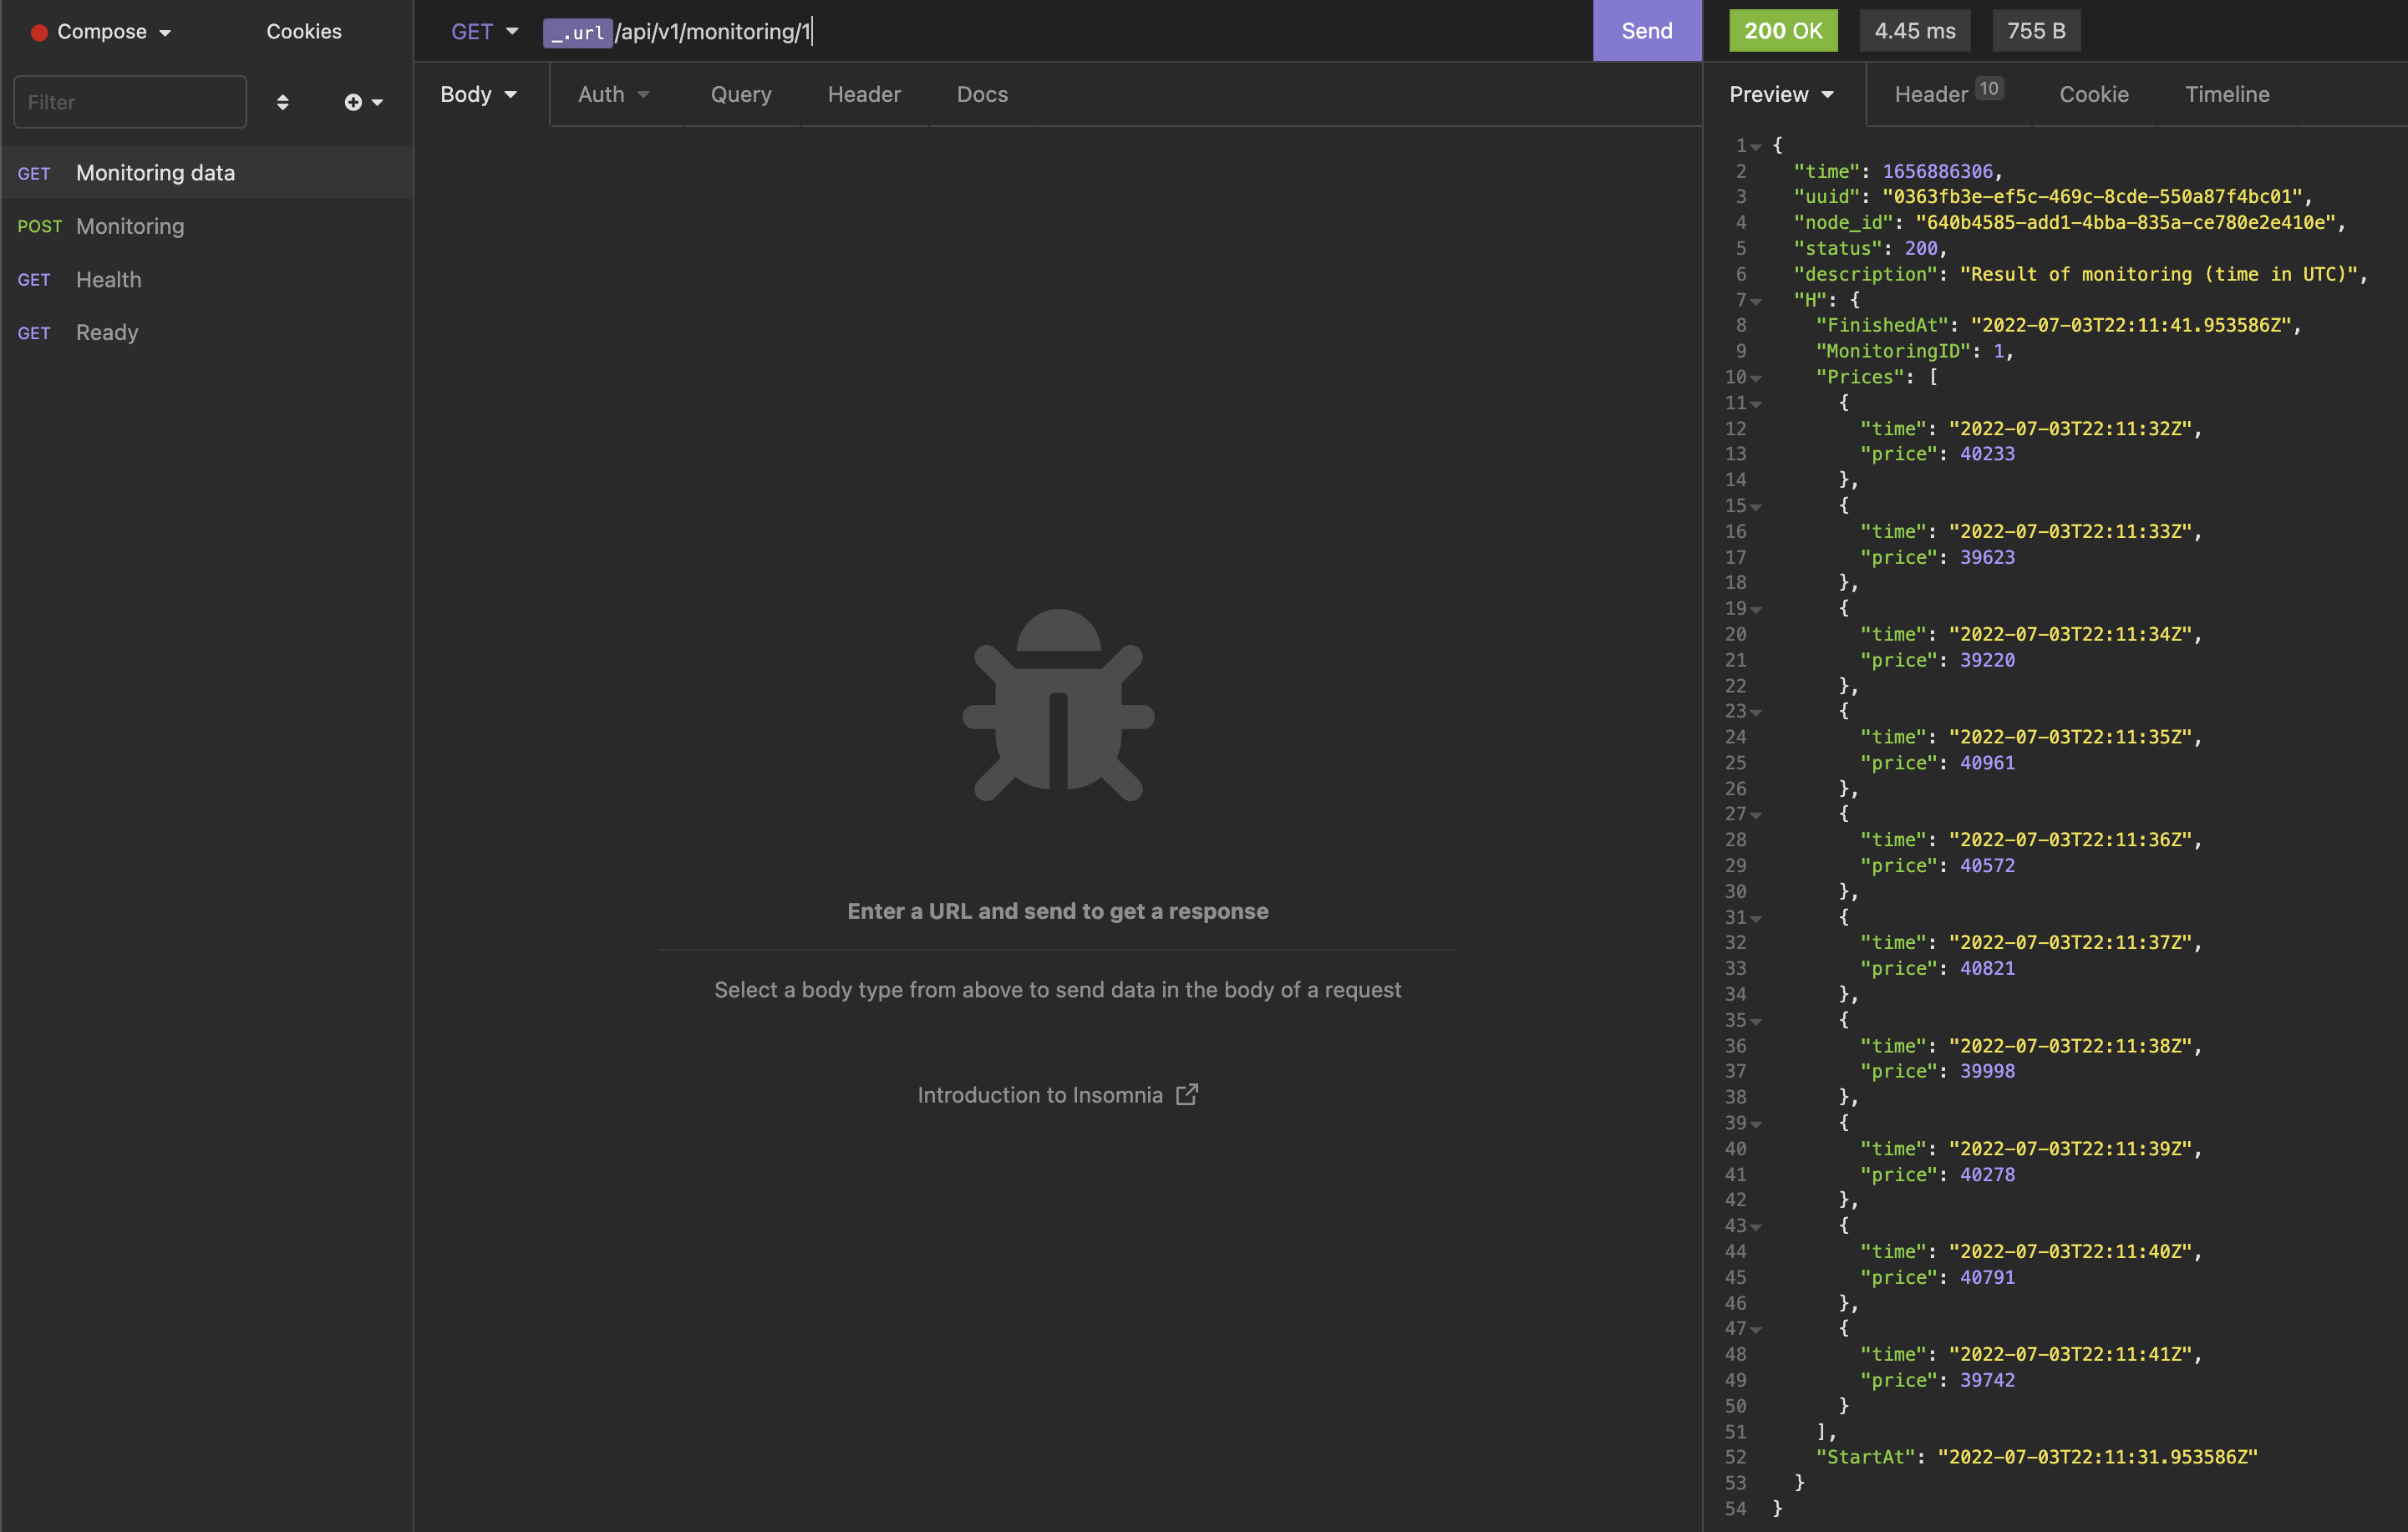Click the plus create request icon
The height and width of the screenshot is (1532, 2408).
pyautogui.click(x=354, y=102)
